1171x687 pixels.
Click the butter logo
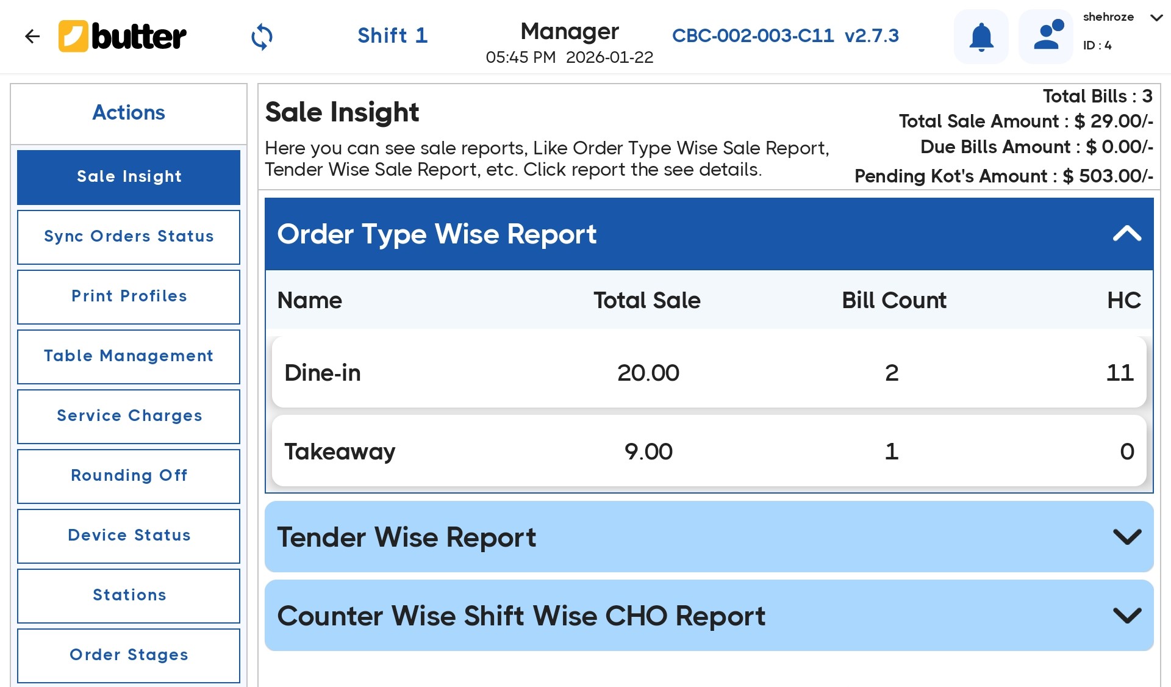pyautogui.click(x=121, y=36)
